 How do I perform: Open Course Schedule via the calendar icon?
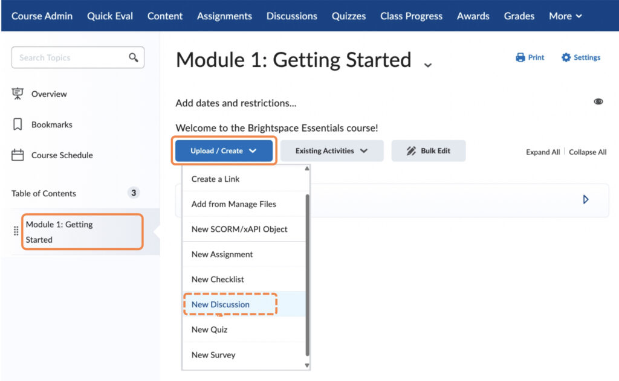click(x=17, y=155)
